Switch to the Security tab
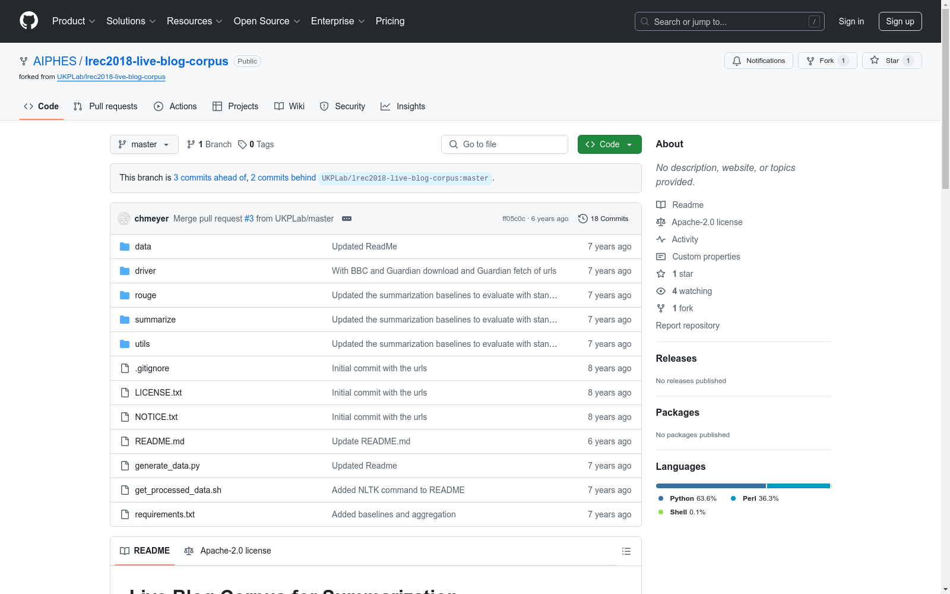Viewport: 950px width, 594px height. [343, 106]
